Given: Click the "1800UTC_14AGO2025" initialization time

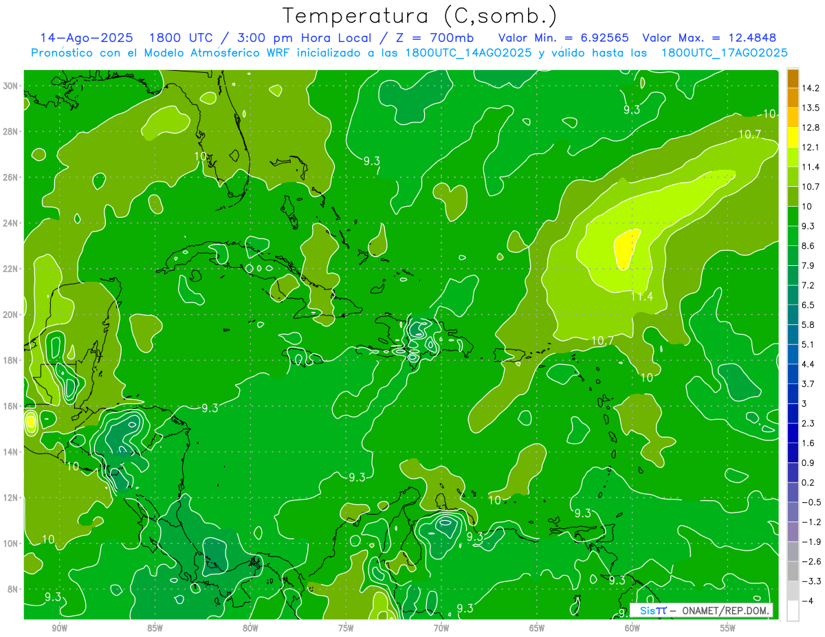Looking at the screenshot, I should [467, 53].
